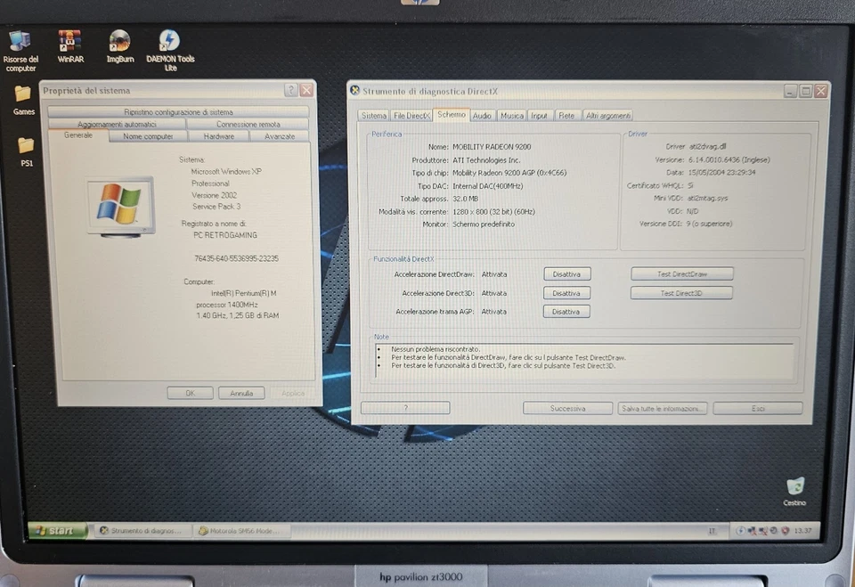Disattiva Accelerazione Direct3D button
The height and width of the screenshot is (587, 855).
pos(566,293)
